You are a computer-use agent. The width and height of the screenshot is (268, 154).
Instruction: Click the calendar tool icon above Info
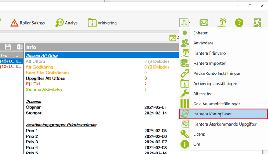(x=173, y=38)
